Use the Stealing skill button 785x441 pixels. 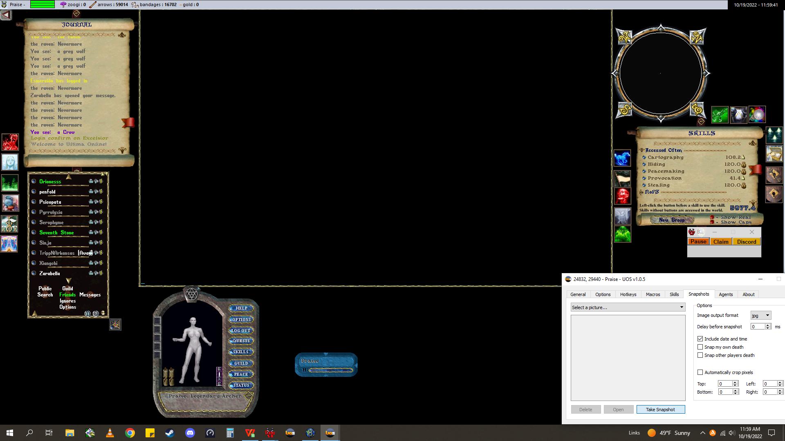644,185
